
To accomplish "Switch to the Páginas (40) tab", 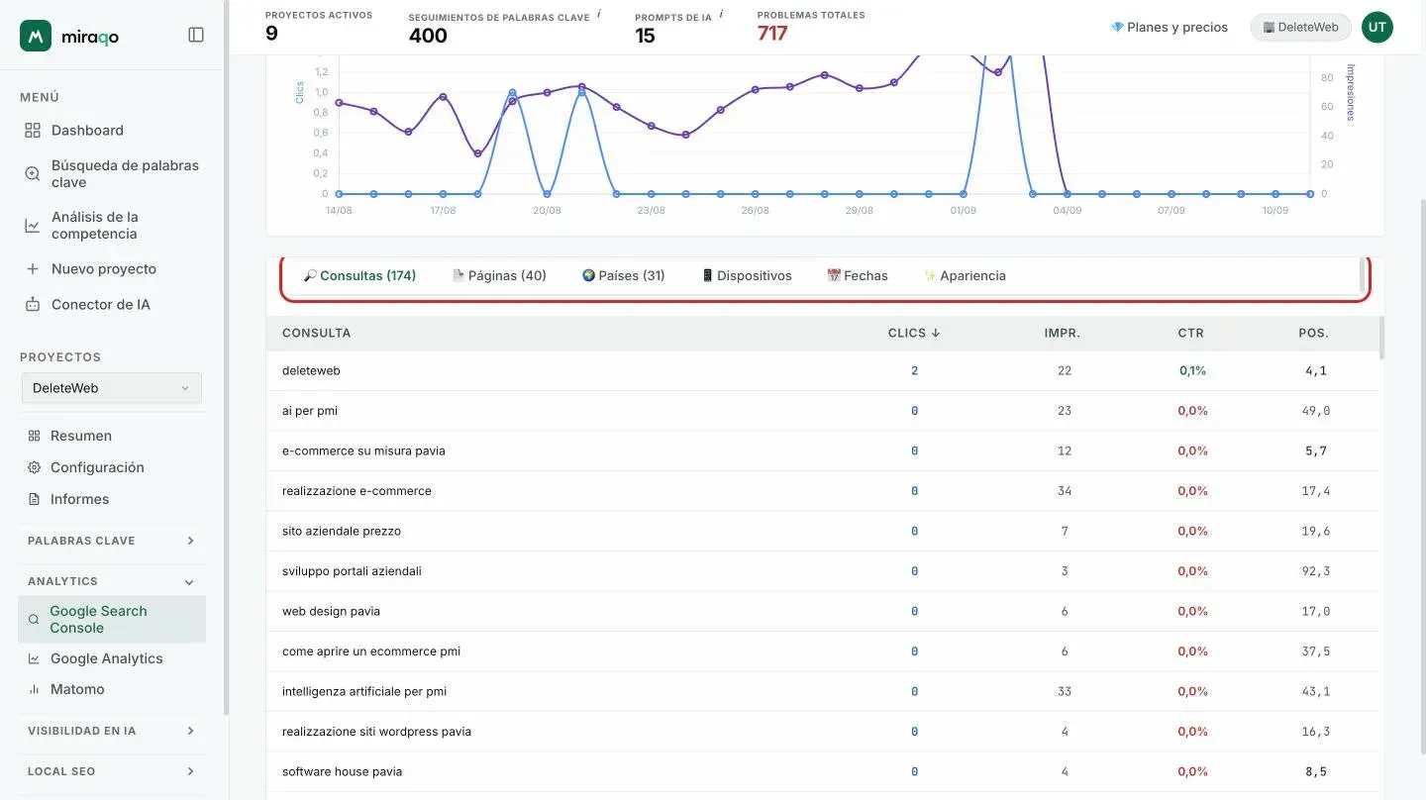I will point(499,276).
